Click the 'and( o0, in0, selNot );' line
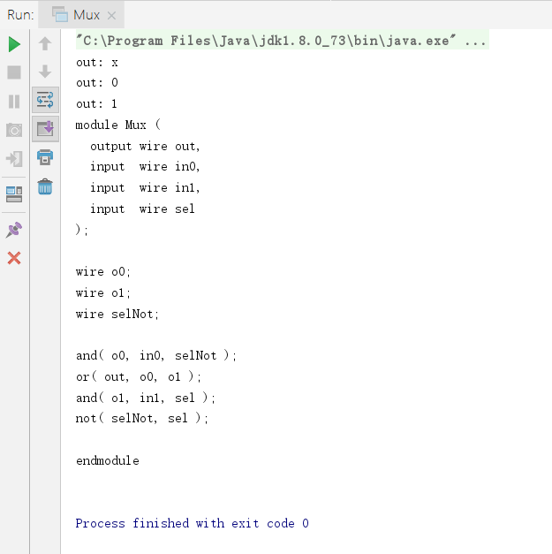Screen dimensions: 552x554 156,355
